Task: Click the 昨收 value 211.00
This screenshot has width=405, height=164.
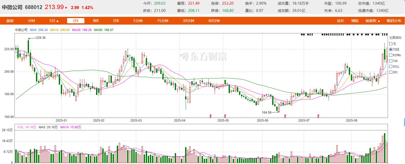Action: pyautogui.click(x=160, y=11)
